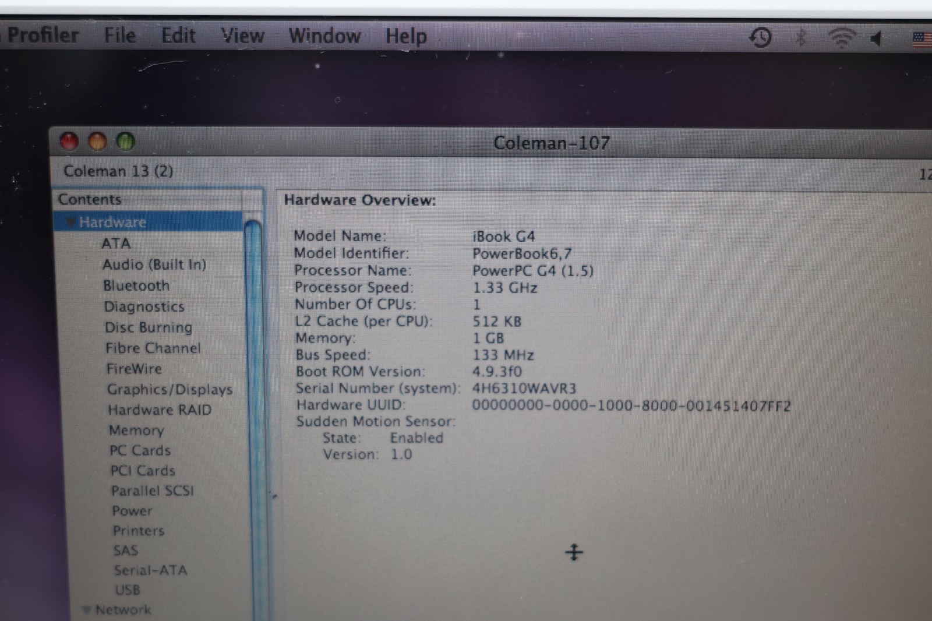Select PCI Cards entry
Viewport: 932px width, 621px height.
tap(143, 470)
